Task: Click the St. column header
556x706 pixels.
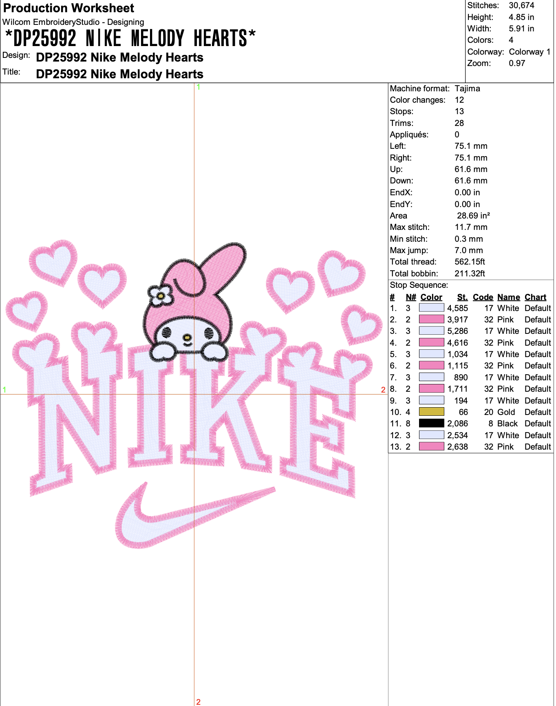Action: (x=462, y=297)
